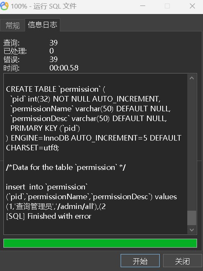Viewport: 203px width, 271px height.
Task: Click the '/*Data for the table' comment line
Action: (66, 167)
